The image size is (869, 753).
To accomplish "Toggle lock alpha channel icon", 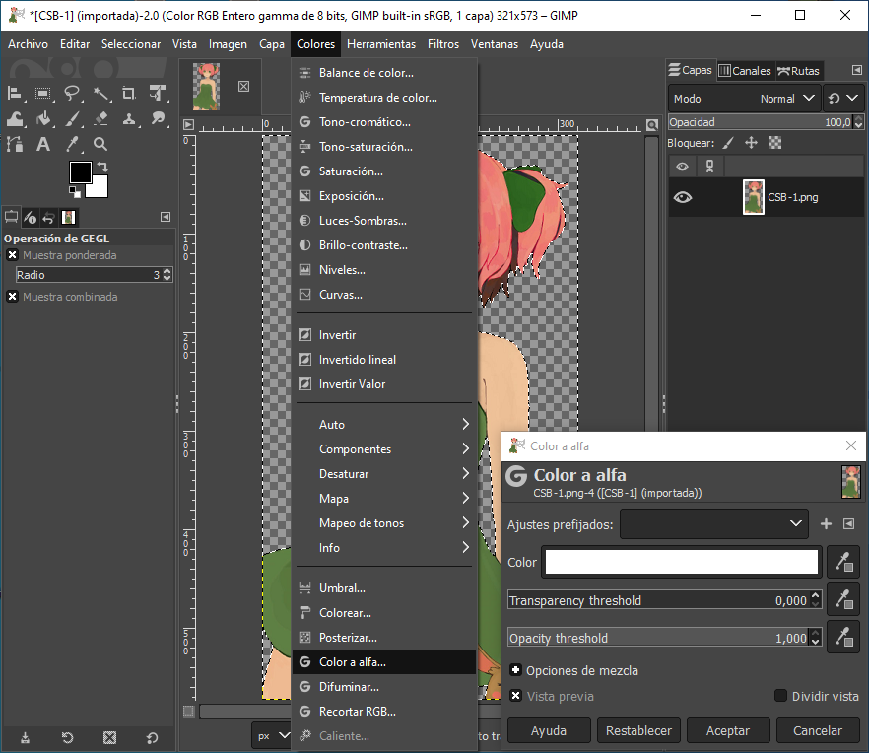I will click(x=774, y=143).
